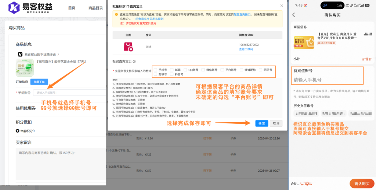Tap the app notification icon beside 7:43

[x=305, y=5]
